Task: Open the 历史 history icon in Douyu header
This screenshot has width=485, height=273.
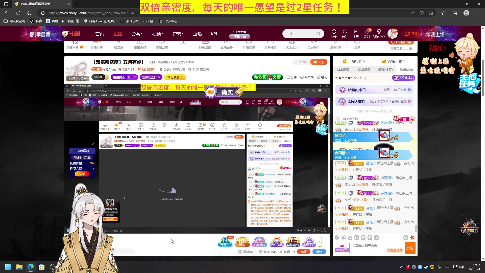Action: point(334,33)
